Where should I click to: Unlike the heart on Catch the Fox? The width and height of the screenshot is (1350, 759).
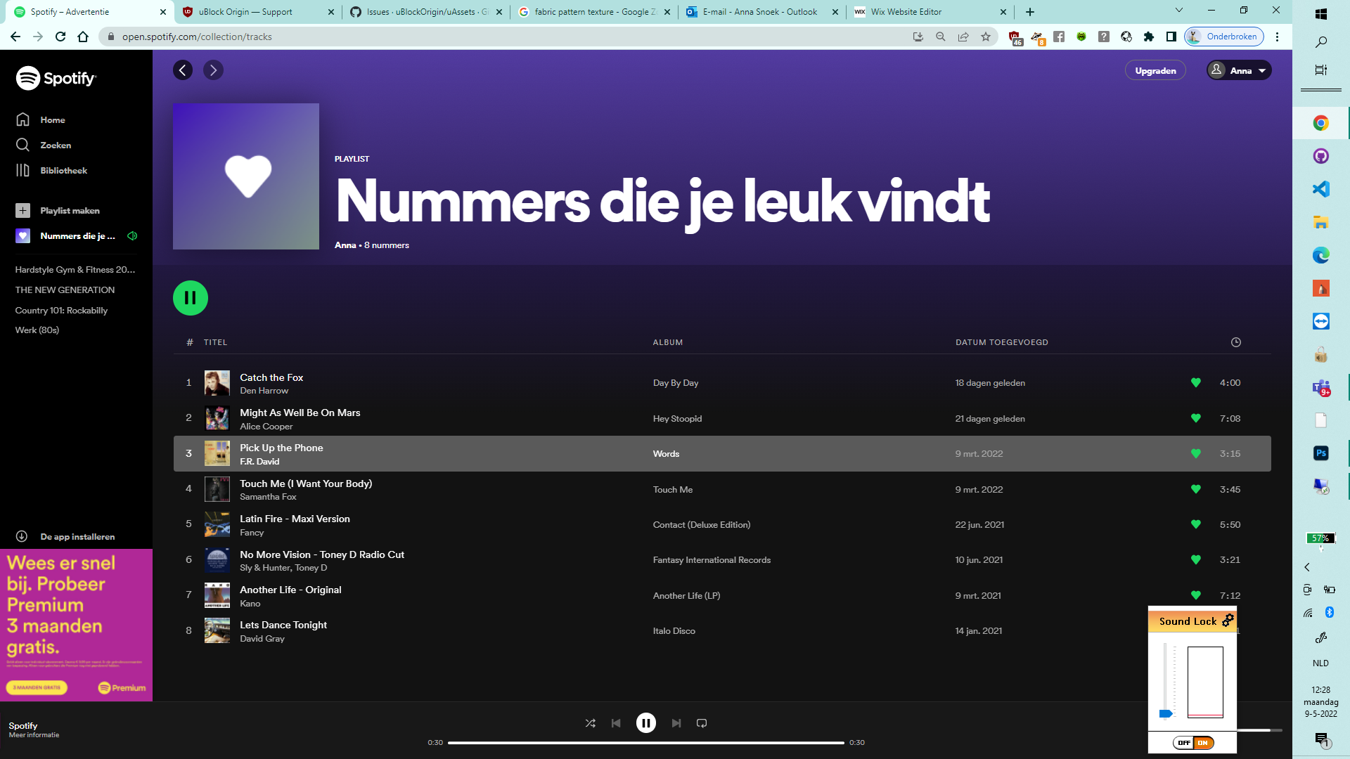[1196, 383]
